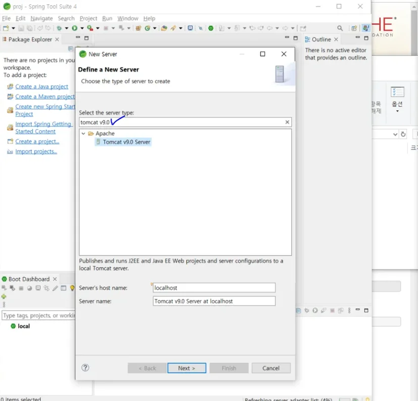Open dropdown arrow next to Run icon
Screen dimensions: 418x401
pos(82,28)
